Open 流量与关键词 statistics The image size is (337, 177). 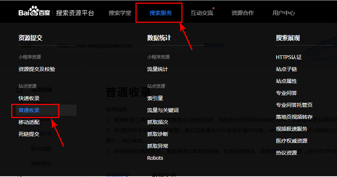pyautogui.click(x=163, y=110)
